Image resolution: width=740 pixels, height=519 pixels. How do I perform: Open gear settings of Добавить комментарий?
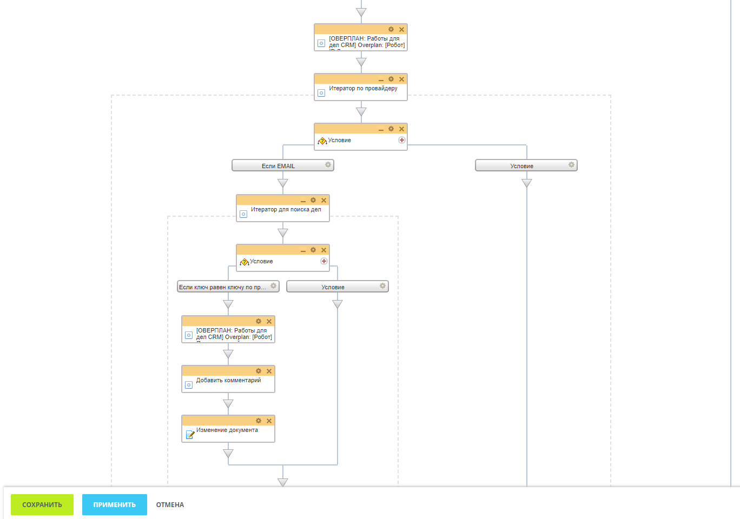[259, 371]
